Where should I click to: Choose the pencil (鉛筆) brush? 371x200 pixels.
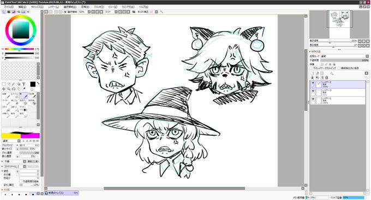click(6, 95)
